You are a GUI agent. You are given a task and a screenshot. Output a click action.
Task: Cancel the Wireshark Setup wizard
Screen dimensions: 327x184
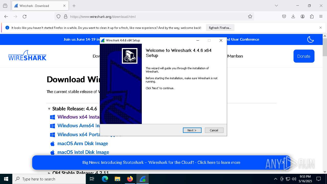(x=214, y=130)
